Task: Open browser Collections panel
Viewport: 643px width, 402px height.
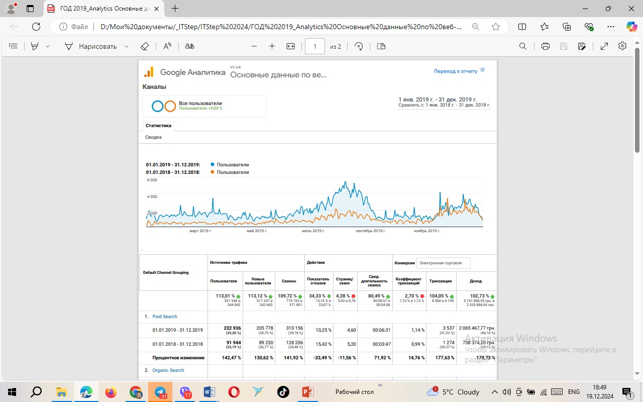Action: tap(567, 27)
